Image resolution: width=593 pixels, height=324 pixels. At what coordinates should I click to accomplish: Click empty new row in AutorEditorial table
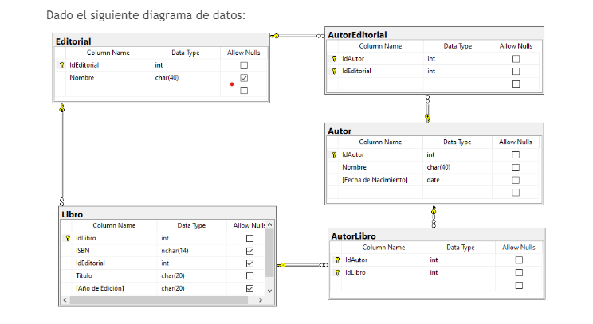(433, 84)
